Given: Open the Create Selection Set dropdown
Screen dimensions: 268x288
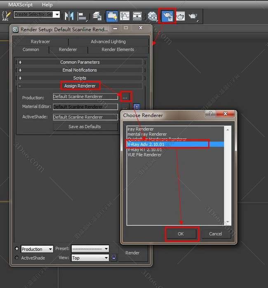Looking at the screenshot, I should coord(57,14).
